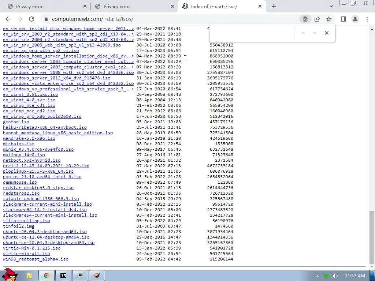Open the volume speaker tray icon
Screen dimensions: 375x281
(x=335, y=276)
